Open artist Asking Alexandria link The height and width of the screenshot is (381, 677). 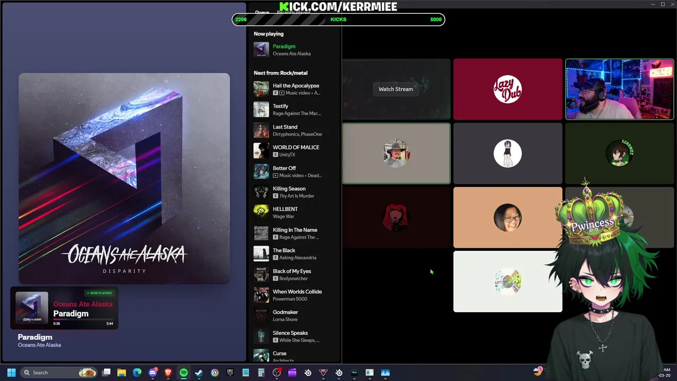298,258
